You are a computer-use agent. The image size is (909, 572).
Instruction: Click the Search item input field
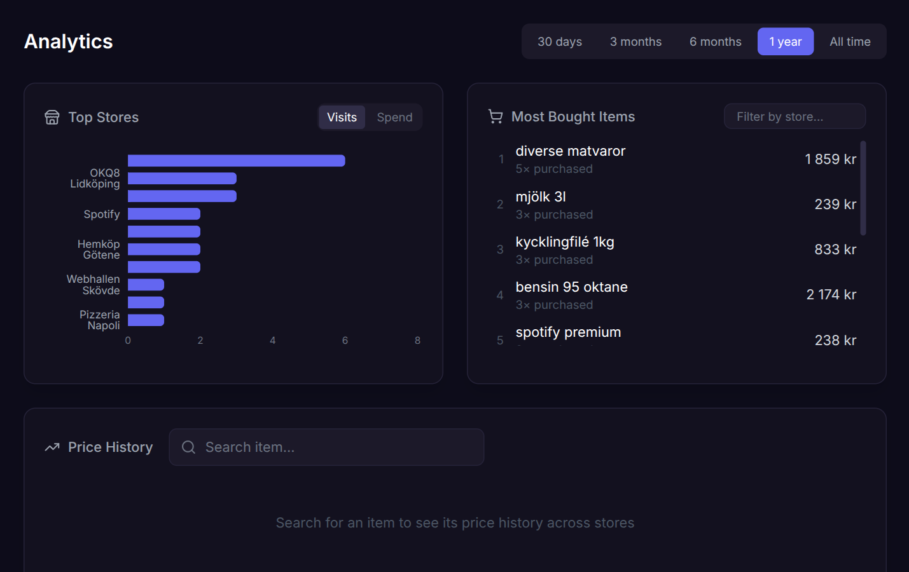click(x=326, y=447)
